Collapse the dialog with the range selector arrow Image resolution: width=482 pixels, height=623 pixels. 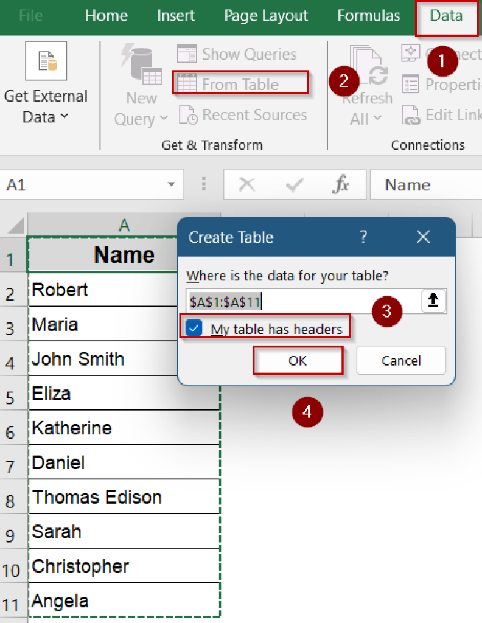click(x=433, y=301)
